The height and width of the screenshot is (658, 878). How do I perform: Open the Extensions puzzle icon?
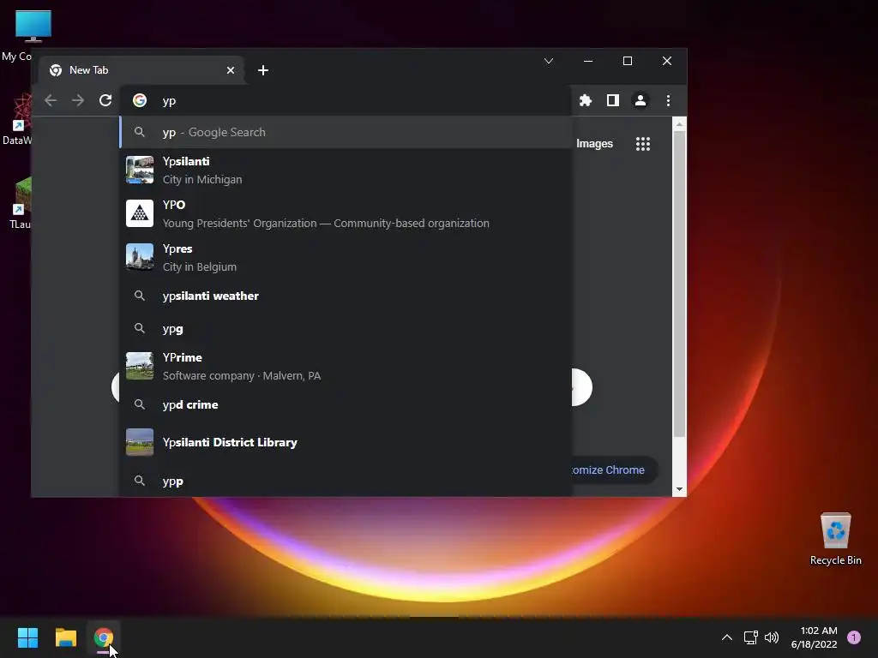click(x=585, y=101)
